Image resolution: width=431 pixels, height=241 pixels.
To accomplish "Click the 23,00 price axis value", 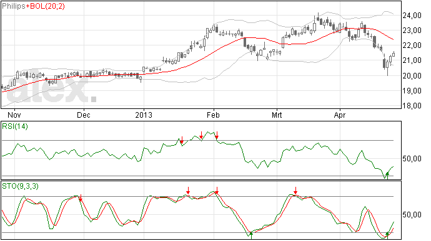I will tap(412, 31).
